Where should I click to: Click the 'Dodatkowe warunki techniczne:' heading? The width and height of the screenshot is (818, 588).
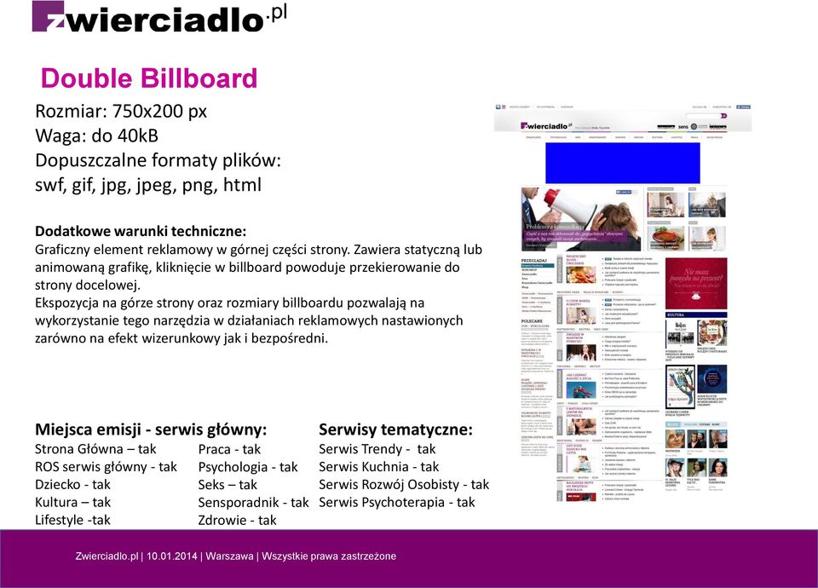[x=141, y=231]
